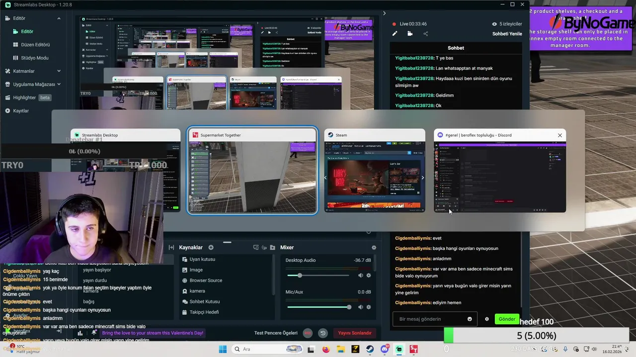
Task: Click the REC record button
Action: tap(308, 333)
